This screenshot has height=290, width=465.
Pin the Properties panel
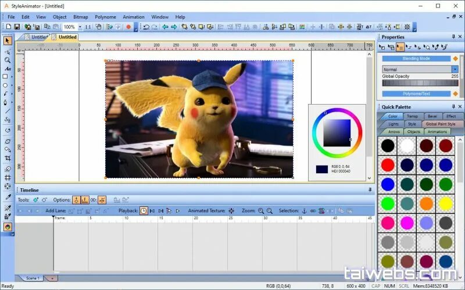pyautogui.click(x=453, y=37)
